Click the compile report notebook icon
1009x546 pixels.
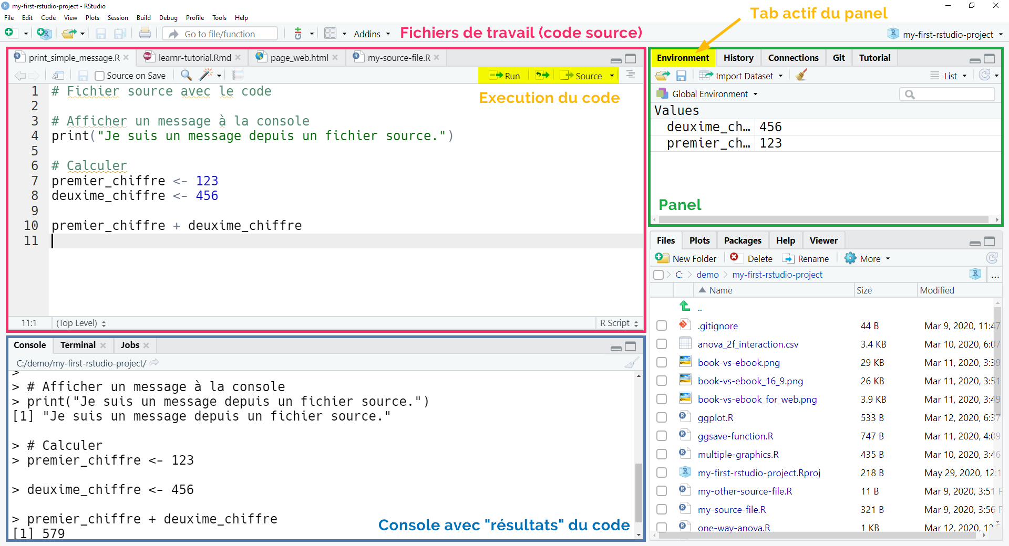coord(238,75)
